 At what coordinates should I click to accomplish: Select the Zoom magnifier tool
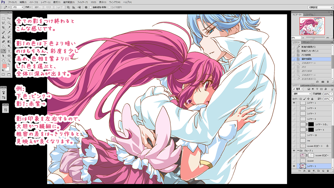point(9,60)
